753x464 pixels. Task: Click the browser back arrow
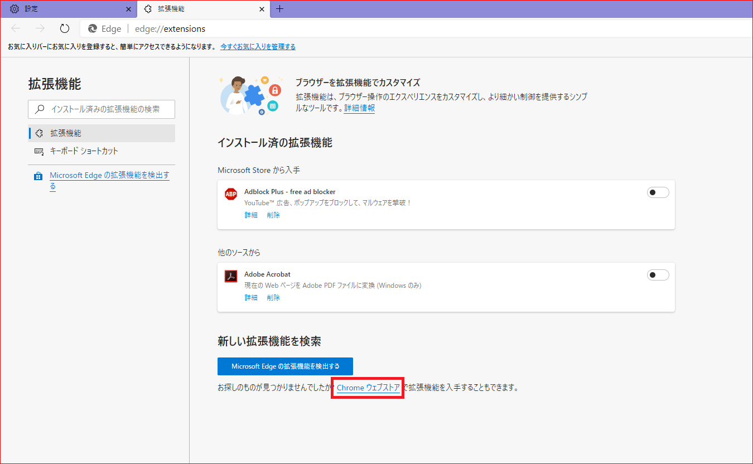point(16,28)
